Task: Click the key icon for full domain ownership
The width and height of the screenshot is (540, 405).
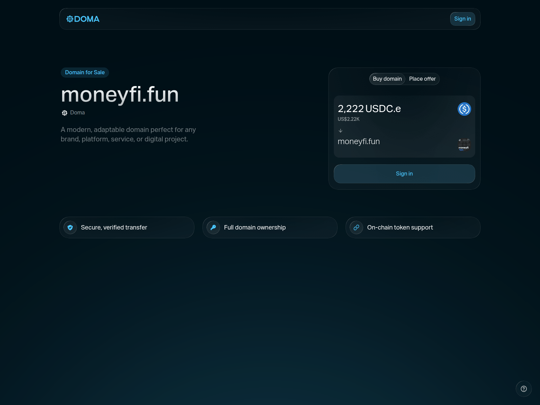Action: (x=213, y=227)
